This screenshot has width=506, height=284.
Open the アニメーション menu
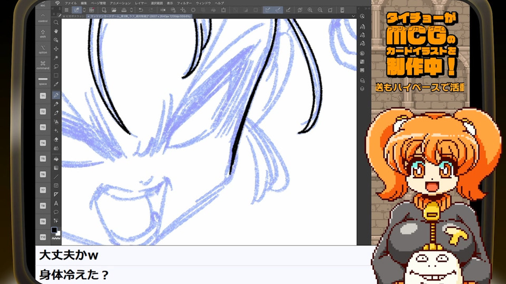(x=120, y=3)
